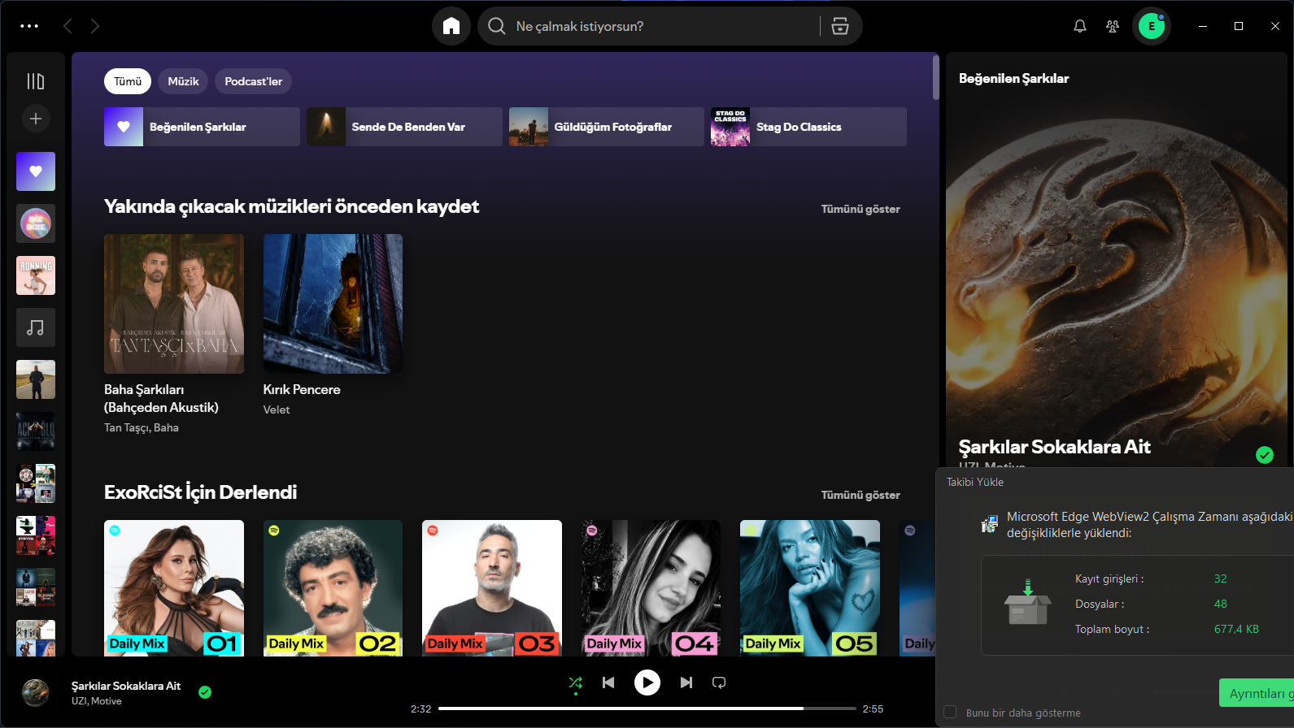Toggle repeat mode

(719, 682)
